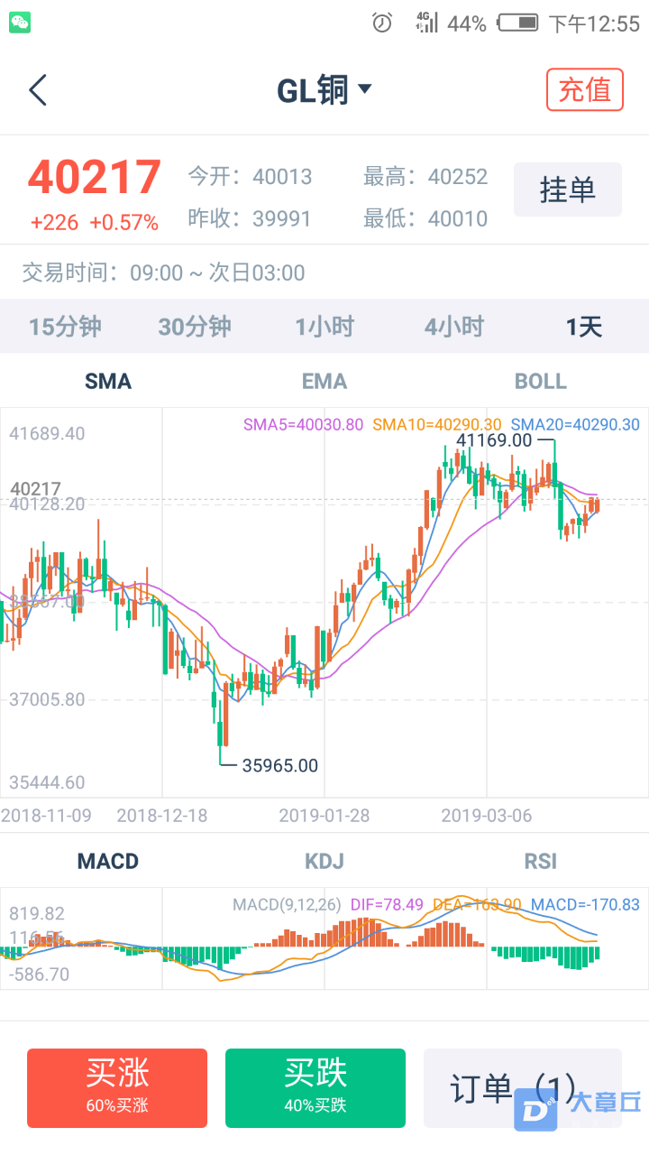Switch to the 30分钟 interval
Viewport: 649px width, 1155px height.
[195, 327]
